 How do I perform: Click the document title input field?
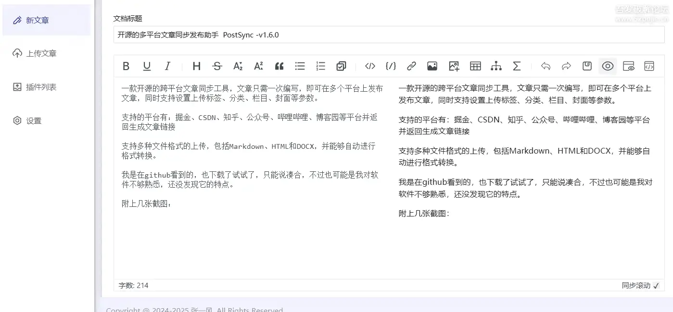tap(388, 35)
